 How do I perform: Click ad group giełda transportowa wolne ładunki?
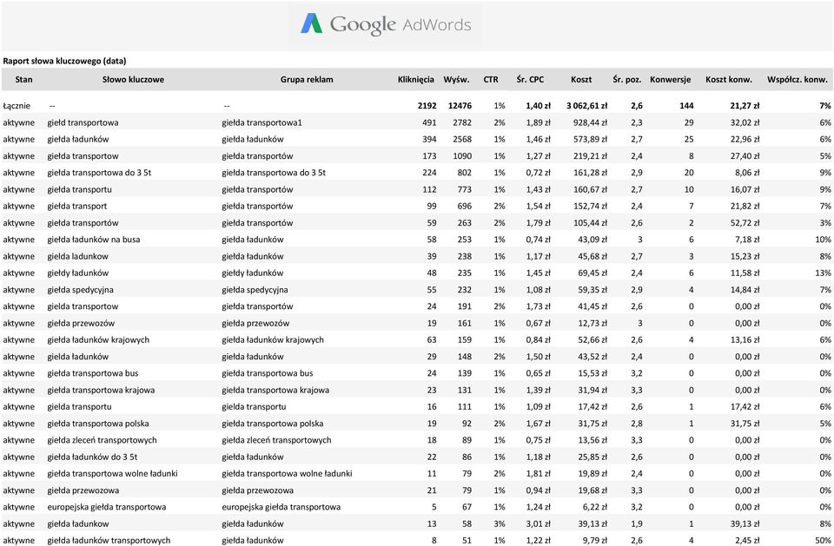tap(288, 474)
